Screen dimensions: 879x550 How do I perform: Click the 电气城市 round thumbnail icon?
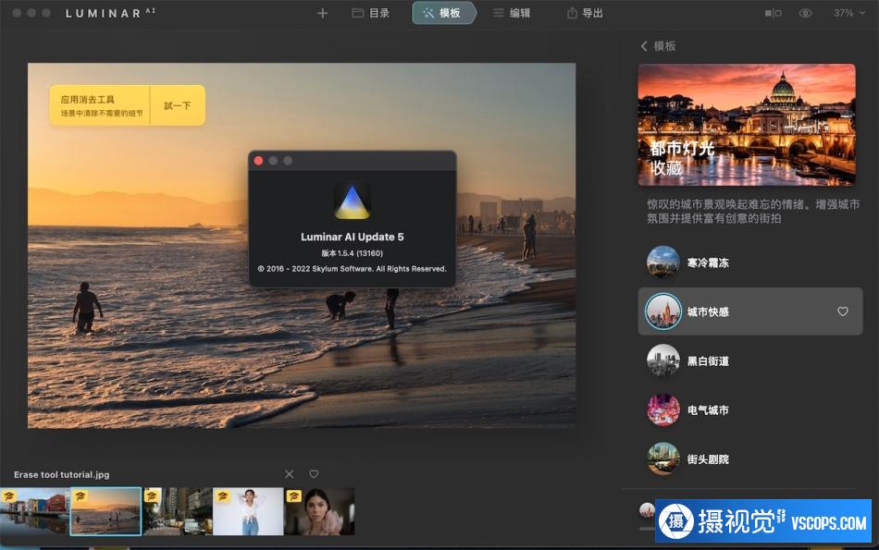tap(663, 410)
